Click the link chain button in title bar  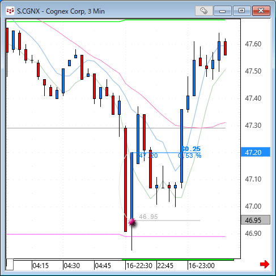204,11
